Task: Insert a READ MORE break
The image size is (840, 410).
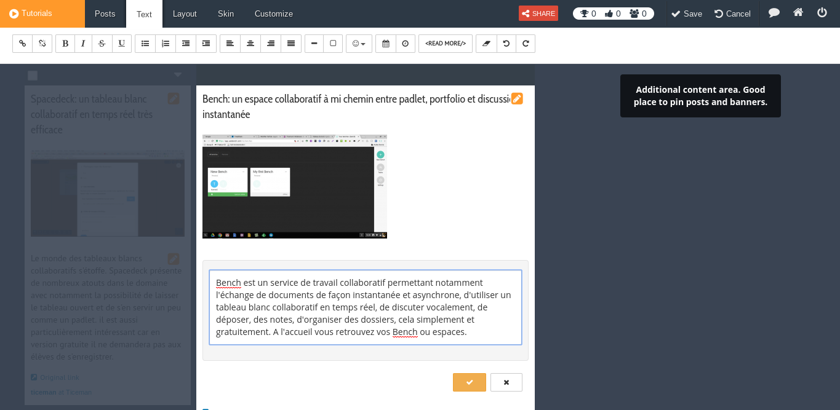Action: coord(446,44)
